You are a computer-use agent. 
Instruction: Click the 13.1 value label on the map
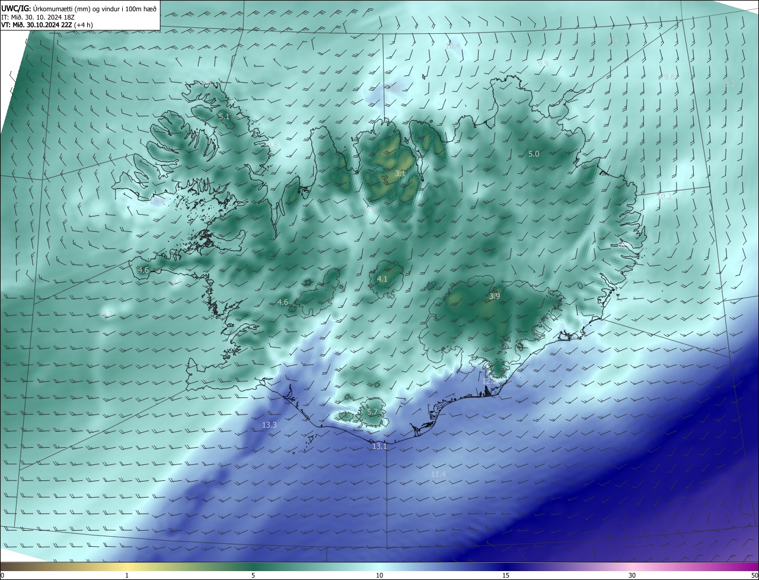(x=379, y=447)
